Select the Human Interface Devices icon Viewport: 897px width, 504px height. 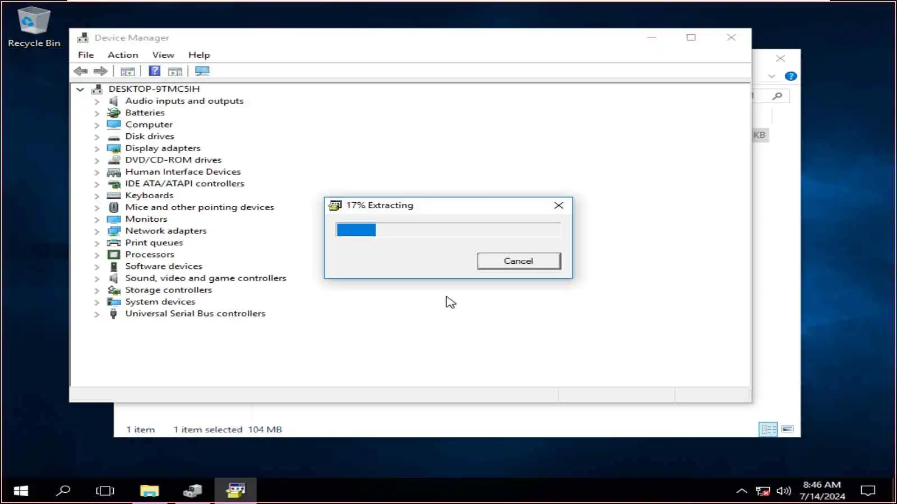pyautogui.click(x=114, y=172)
